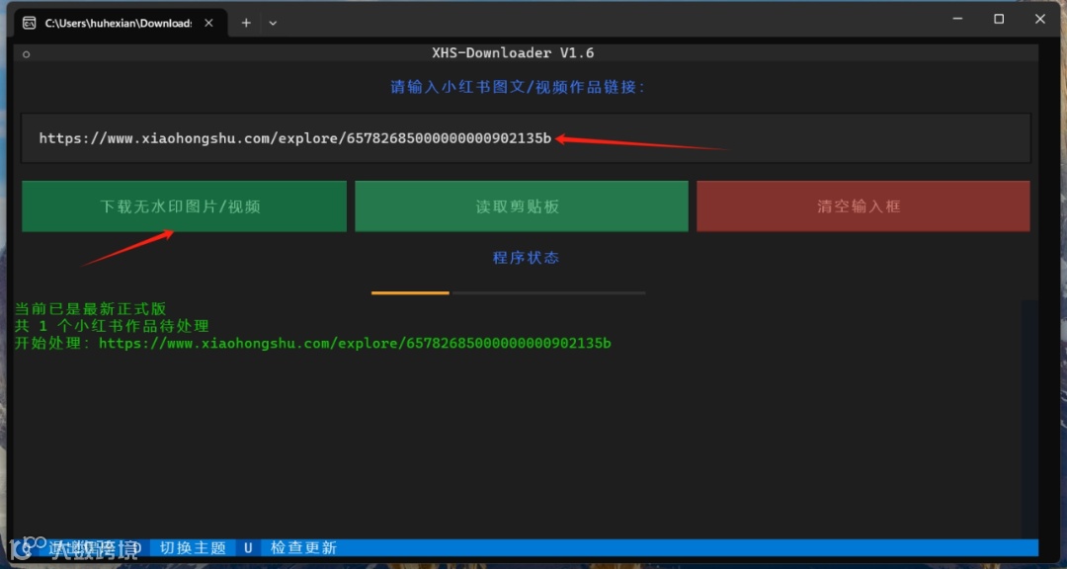Click the 当前已是最新正式版 log line

91,309
